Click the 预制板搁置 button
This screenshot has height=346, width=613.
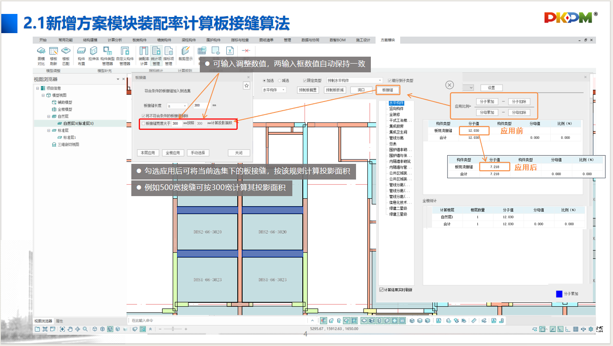point(307,90)
